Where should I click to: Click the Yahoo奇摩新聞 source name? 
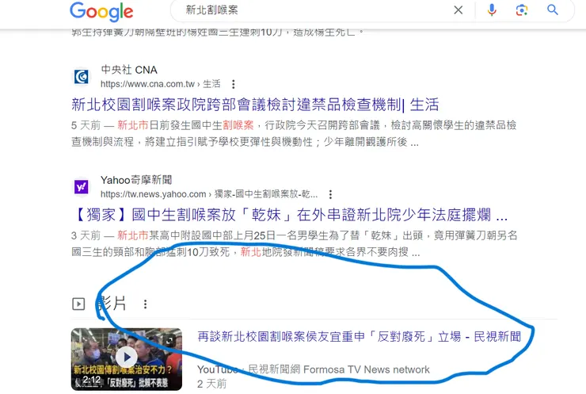pyautogui.click(x=136, y=180)
